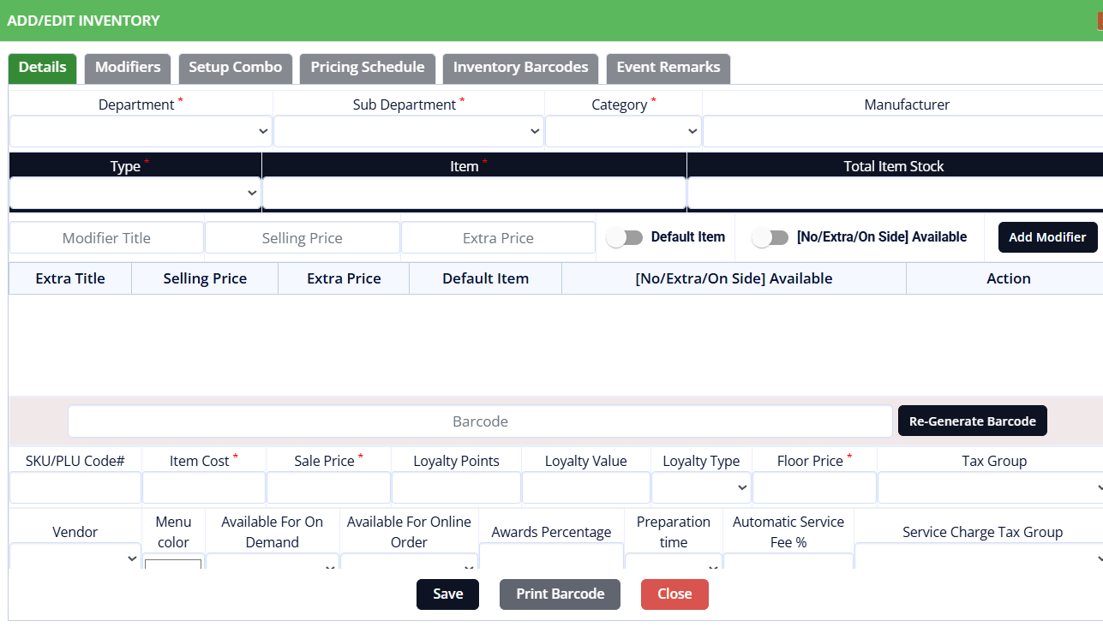Expand the Category dropdown

(623, 132)
